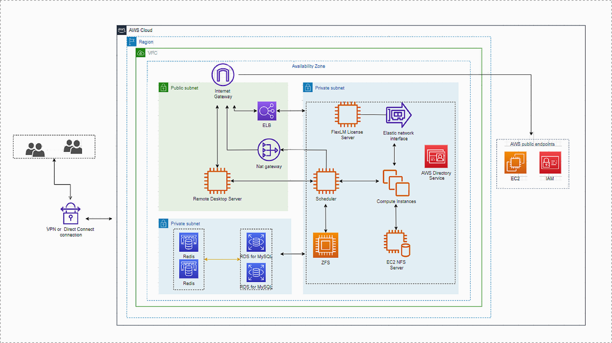Click the AWS Directory Service icon

(x=436, y=156)
